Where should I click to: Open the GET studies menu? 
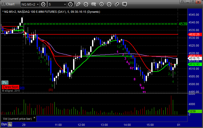tap(94, 4)
